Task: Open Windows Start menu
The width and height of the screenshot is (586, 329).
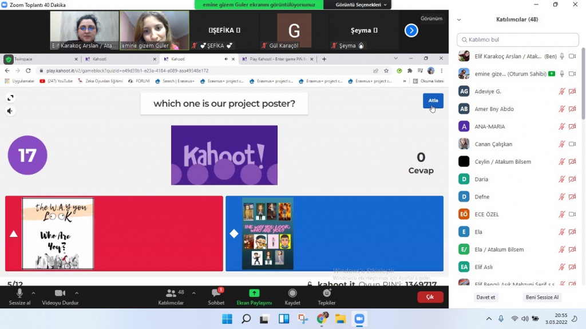Action: (227, 319)
